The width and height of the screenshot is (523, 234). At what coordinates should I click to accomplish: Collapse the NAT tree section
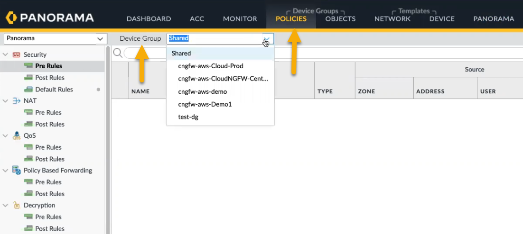(x=5, y=101)
